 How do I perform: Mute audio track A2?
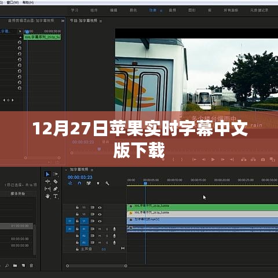click(x=100, y=236)
